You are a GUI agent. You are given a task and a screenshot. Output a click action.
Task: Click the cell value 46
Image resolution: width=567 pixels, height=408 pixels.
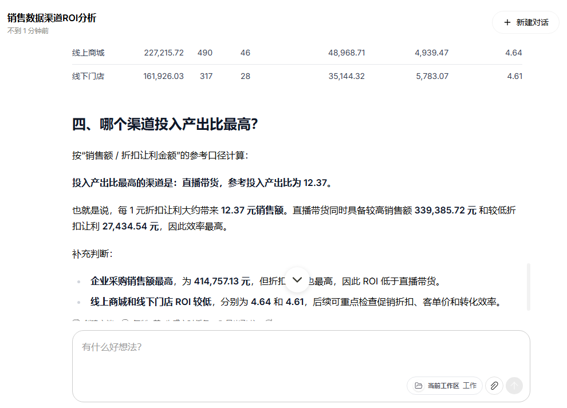245,53
